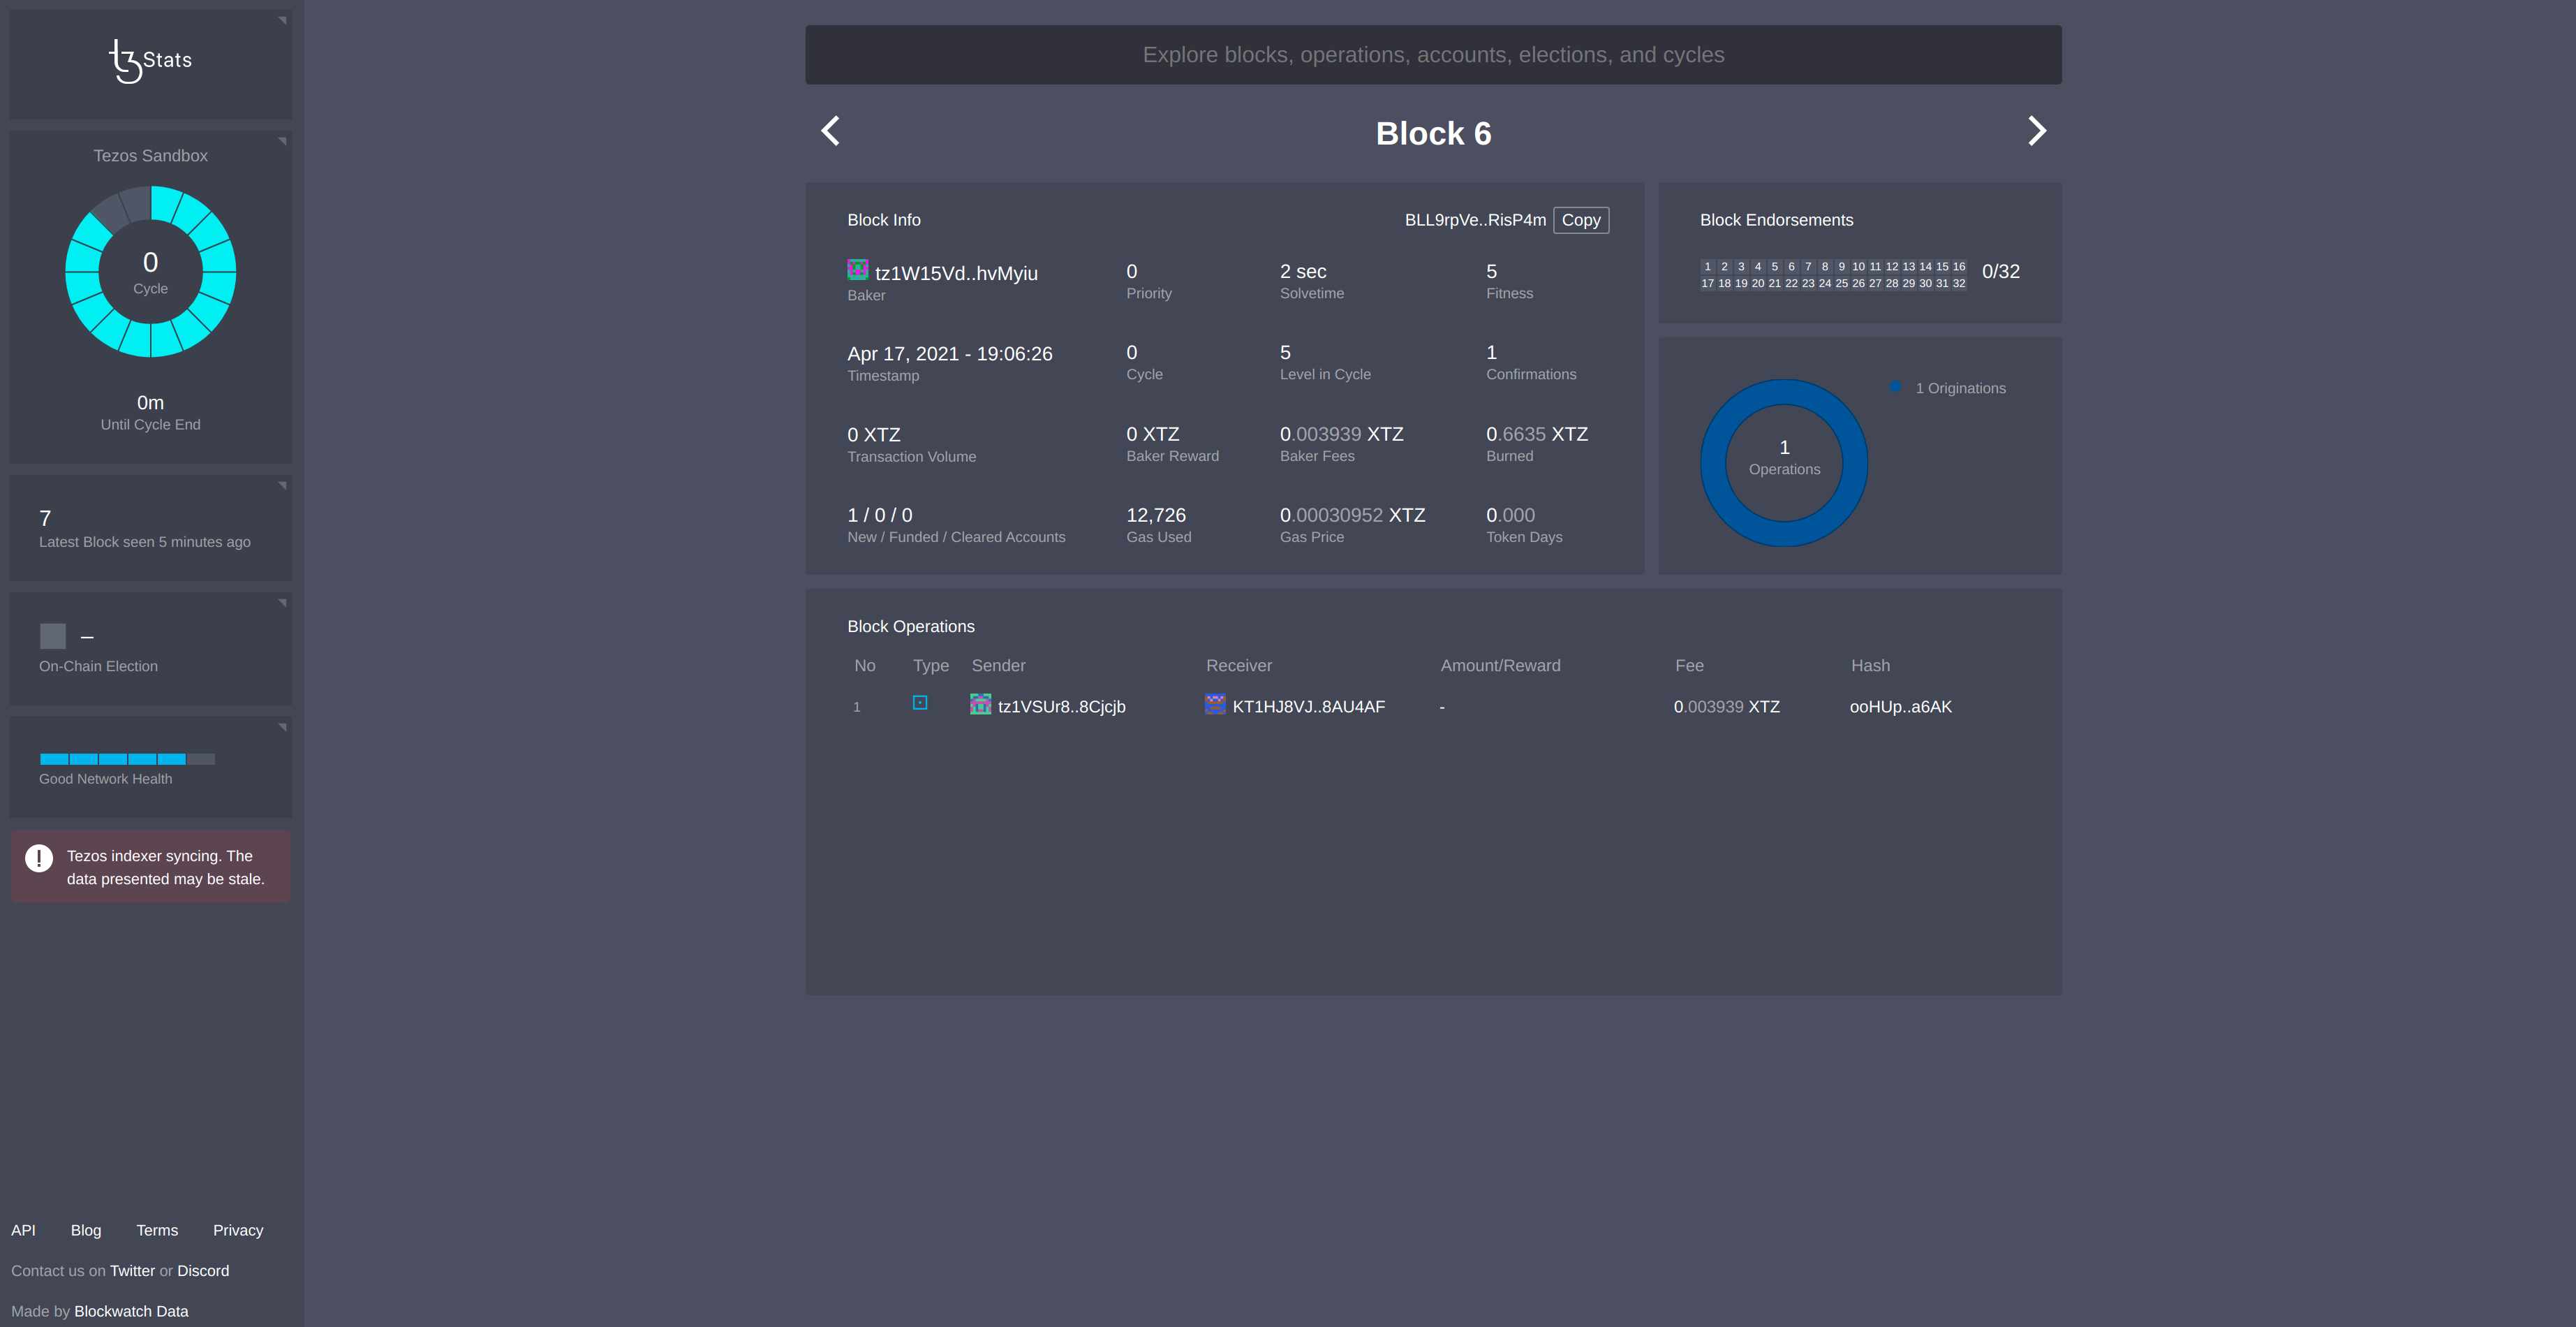Image resolution: width=2576 pixels, height=1327 pixels.
Task: Navigate to next block with right chevron
Action: [2037, 131]
